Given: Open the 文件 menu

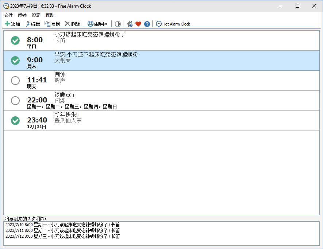Looking at the screenshot, I should pyautogui.click(x=8, y=15).
